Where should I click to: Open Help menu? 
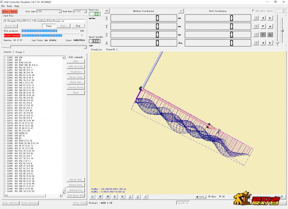coord(17,6)
